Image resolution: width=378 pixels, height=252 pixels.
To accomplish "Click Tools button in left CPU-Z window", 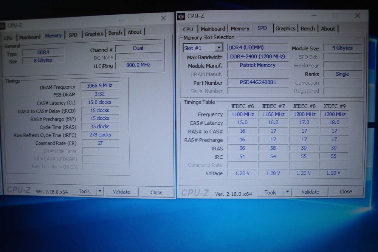I will [84, 191].
